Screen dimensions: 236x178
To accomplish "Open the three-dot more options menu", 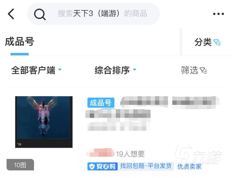I will coord(218,14).
